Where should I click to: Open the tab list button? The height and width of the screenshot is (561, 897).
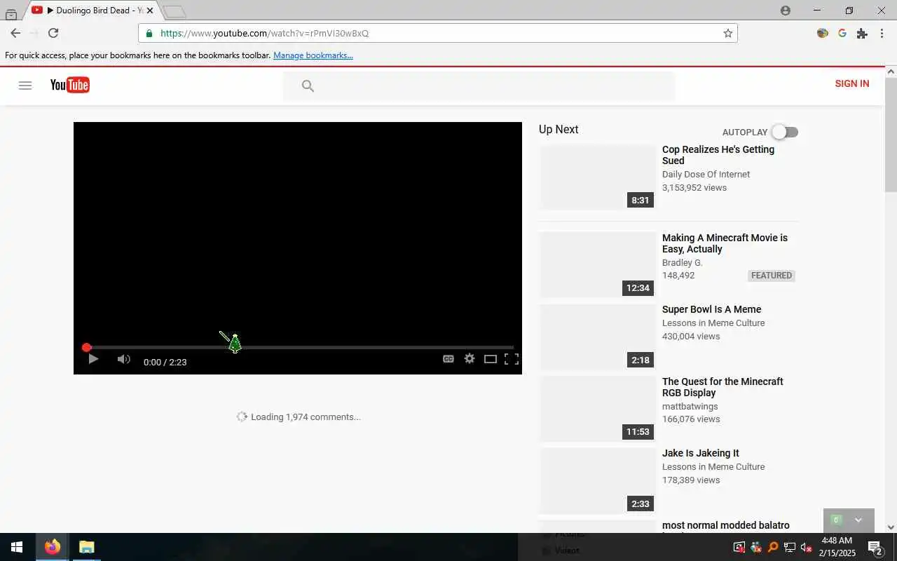click(11, 13)
